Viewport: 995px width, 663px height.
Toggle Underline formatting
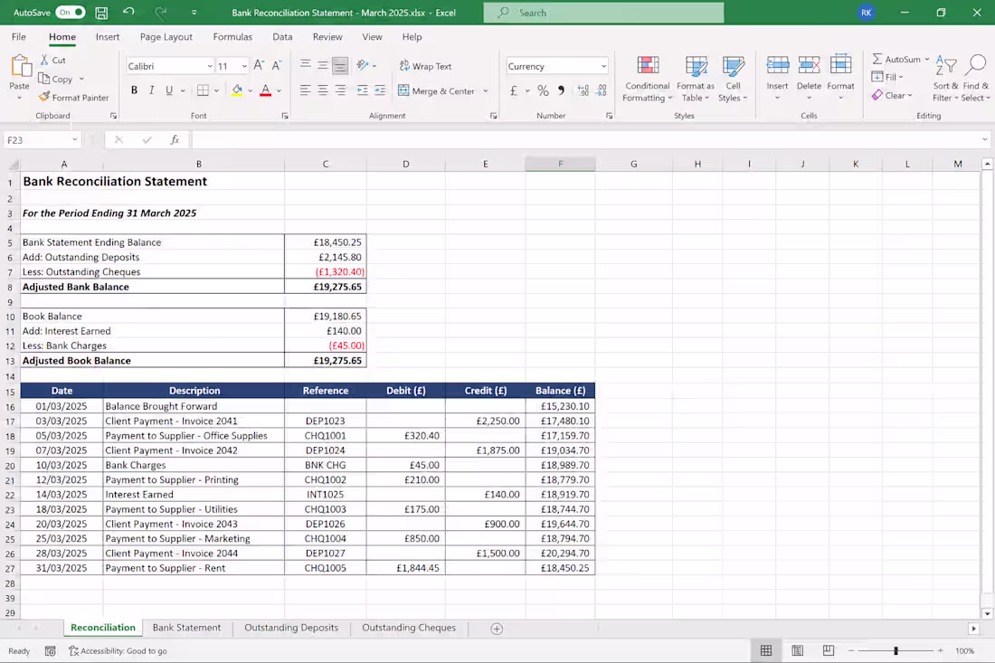[x=169, y=90]
